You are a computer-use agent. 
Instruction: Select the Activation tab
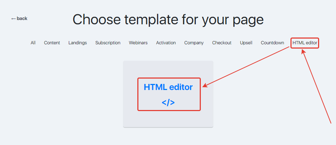166,43
